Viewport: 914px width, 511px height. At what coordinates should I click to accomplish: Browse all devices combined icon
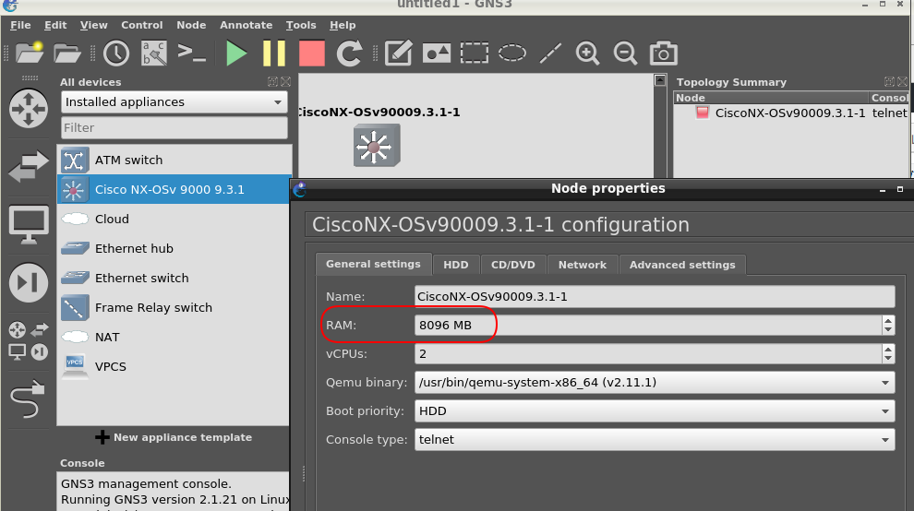(29, 341)
